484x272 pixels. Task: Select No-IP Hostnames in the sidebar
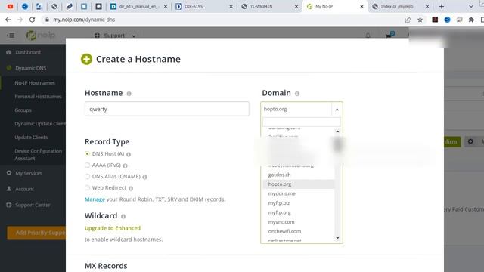tap(35, 83)
